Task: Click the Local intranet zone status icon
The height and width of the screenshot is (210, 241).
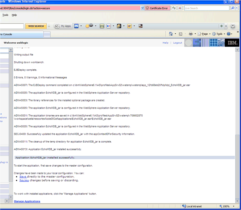Action: tap(184, 206)
